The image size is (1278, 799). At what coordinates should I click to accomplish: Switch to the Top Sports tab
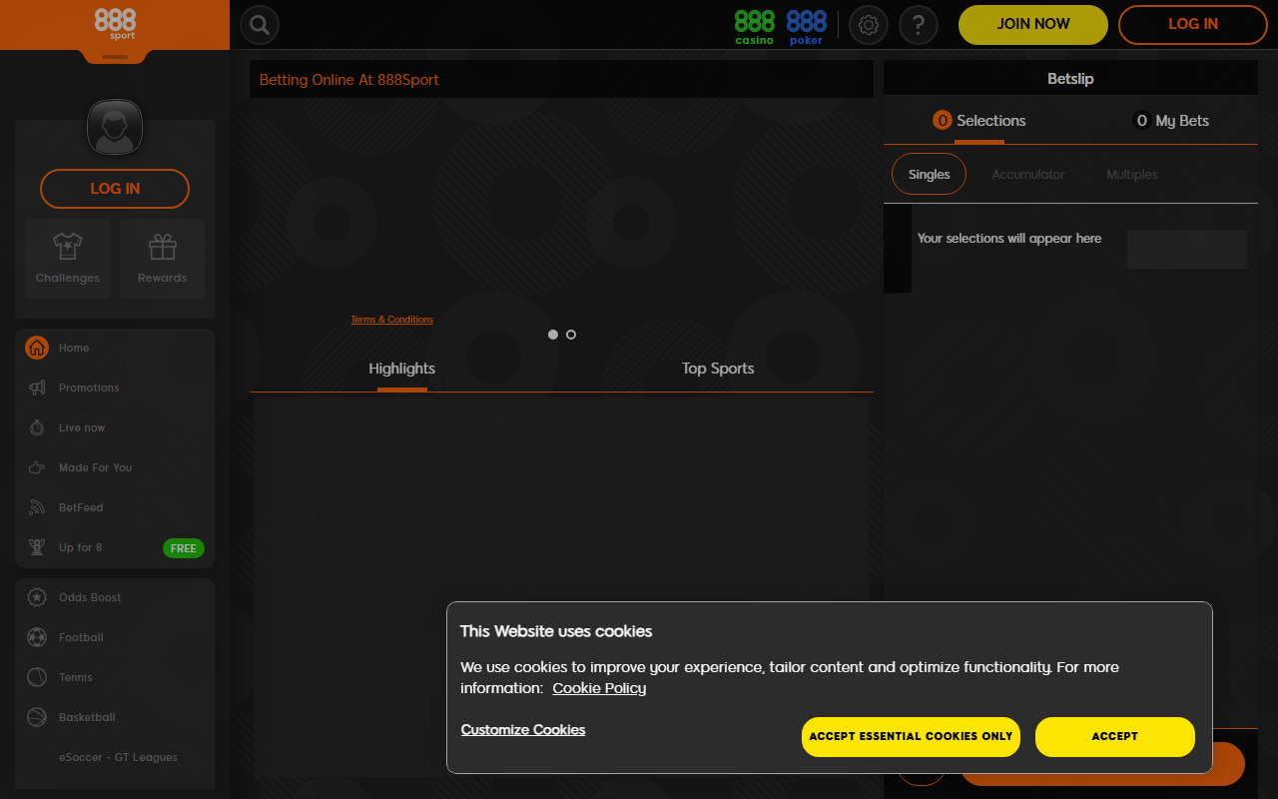[718, 369]
